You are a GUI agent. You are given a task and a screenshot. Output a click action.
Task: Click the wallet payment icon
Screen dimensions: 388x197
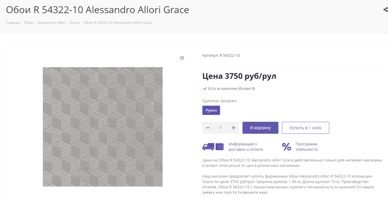click(x=220, y=147)
